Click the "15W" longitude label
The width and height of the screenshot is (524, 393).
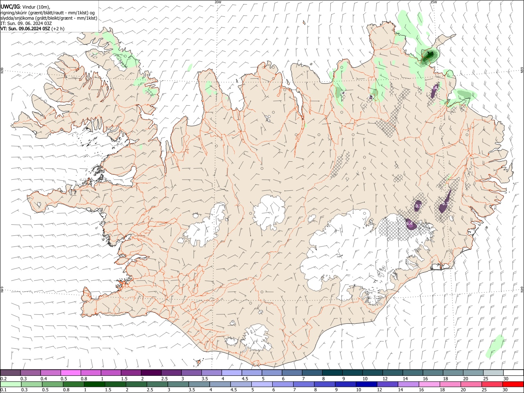pos(434,2)
